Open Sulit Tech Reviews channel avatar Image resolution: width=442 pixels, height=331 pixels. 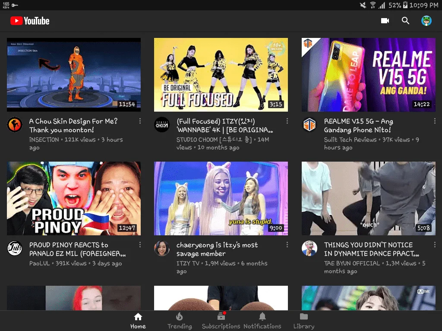tap(309, 125)
